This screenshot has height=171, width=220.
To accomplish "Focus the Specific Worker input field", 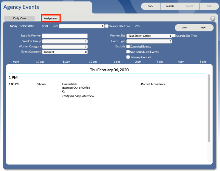I will [65, 36].
